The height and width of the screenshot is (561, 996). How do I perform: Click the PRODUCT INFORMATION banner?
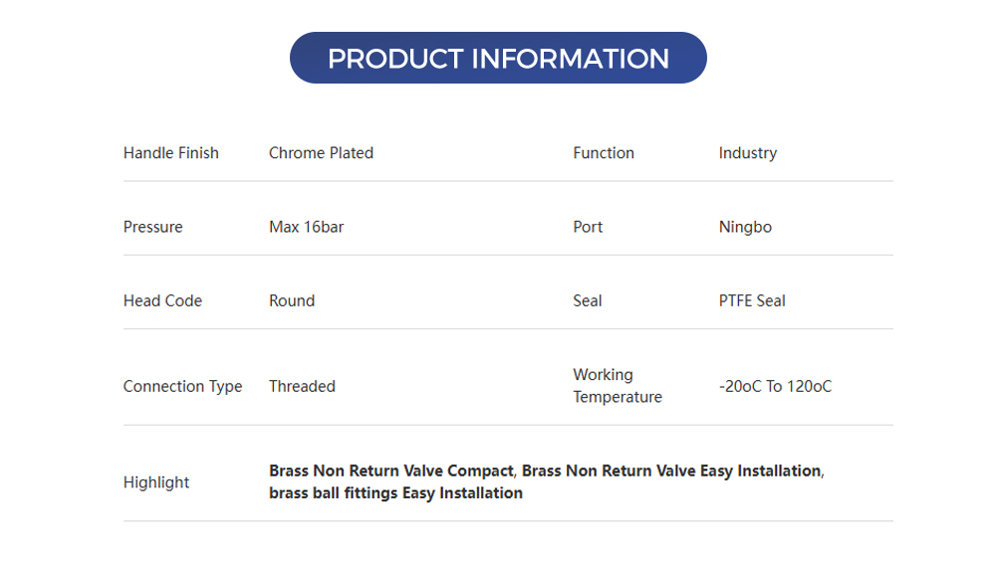[x=498, y=58]
